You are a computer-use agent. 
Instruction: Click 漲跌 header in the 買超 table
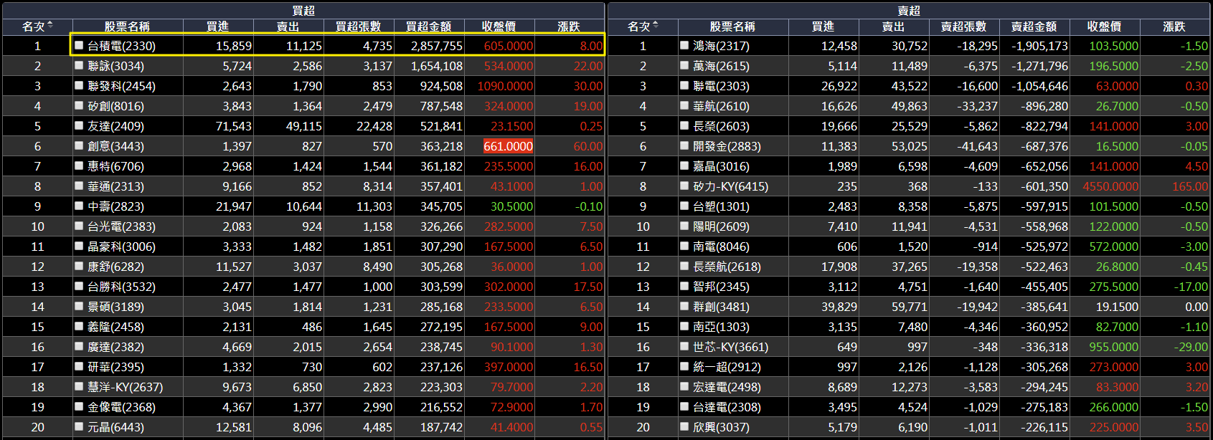pos(569,27)
